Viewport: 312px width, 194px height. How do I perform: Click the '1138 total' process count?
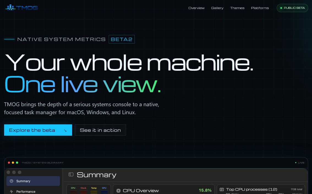297,189
